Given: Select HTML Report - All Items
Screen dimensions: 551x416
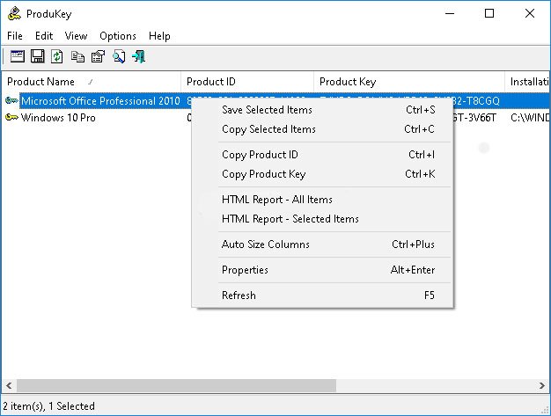Looking at the screenshot, I should 276,200.
